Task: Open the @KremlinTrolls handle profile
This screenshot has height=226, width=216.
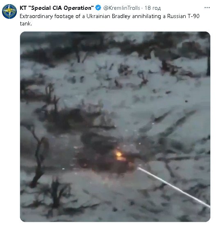Action: pyautogui.click(x=122, y=8)
